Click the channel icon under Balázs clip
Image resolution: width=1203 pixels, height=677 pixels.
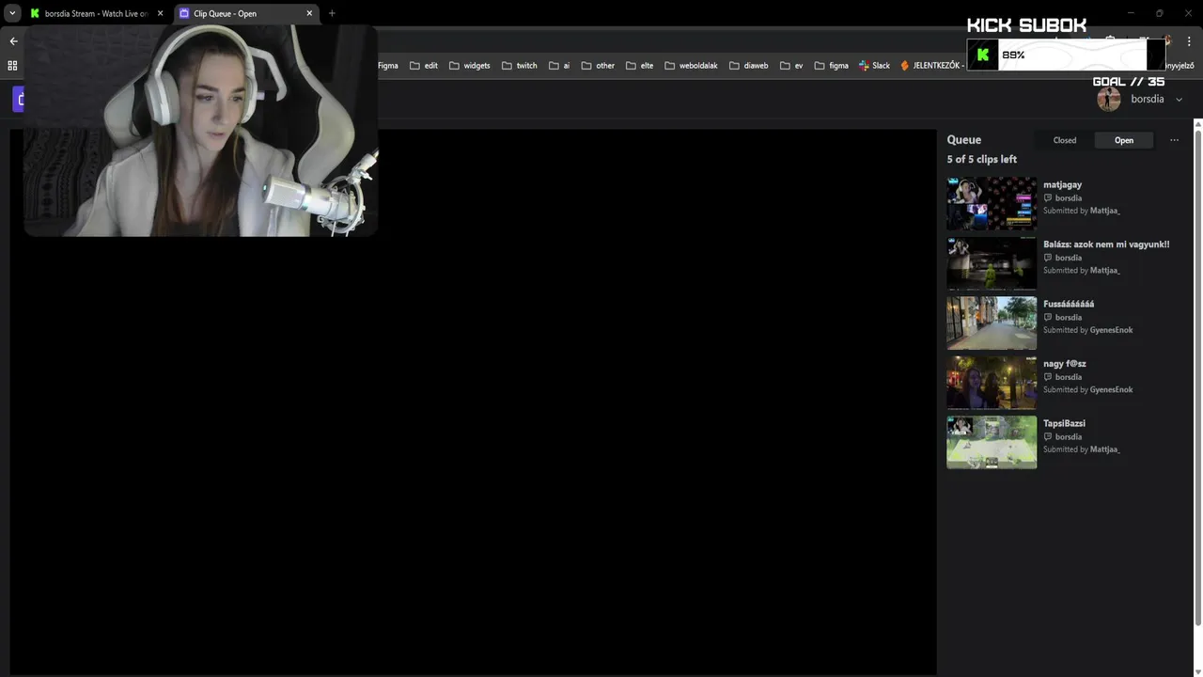1048,258
